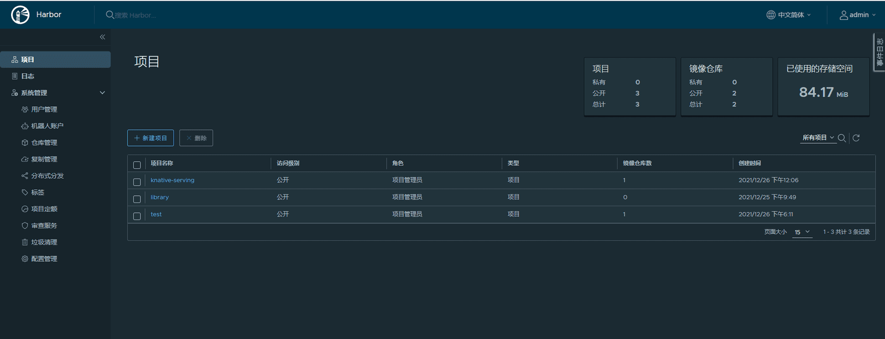885x339 pixels.
Task: Click the 2021/12/25 下午9:49 timestamp
Action: [767, 197]
